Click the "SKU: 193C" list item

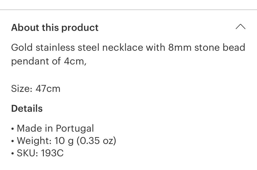coord(40,153)
